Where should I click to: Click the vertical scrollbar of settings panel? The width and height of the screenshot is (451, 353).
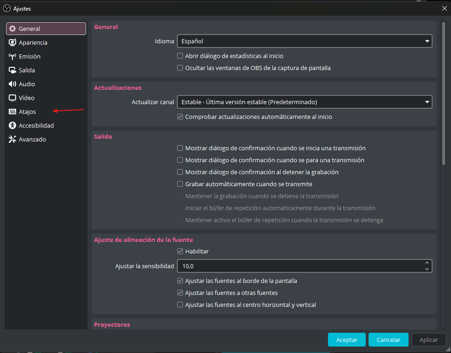tap(444, 94)
